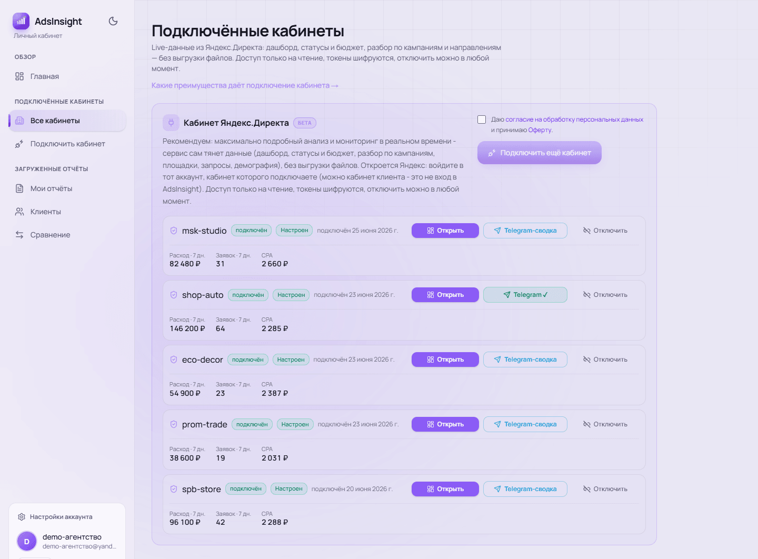Open Telegram-сводка for eco-decor
This screenshot has width=758, height=559.
click(x=525, y=360)
